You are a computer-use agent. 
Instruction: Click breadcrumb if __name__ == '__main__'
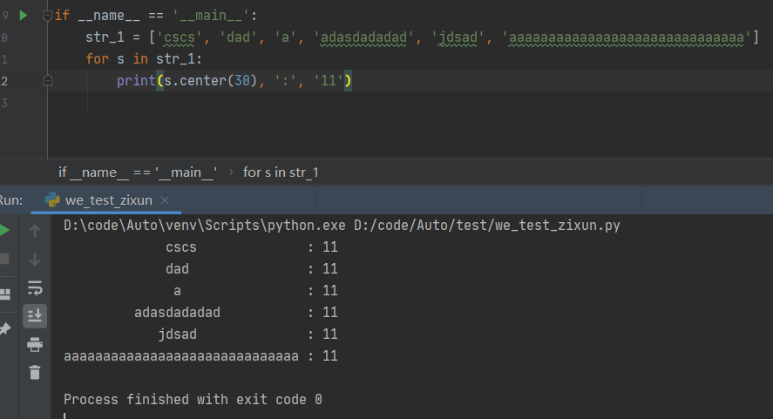click(138, 172)
